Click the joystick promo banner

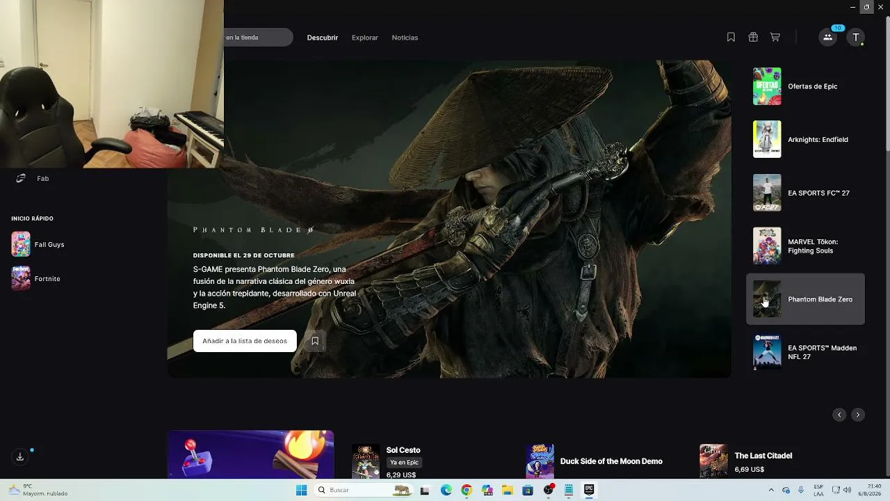[250, 454]
